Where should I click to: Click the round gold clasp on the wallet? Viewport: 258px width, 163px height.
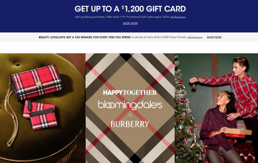point(38,84)
